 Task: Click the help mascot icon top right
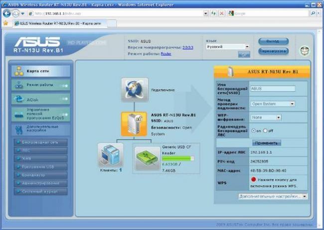(305, 51)
